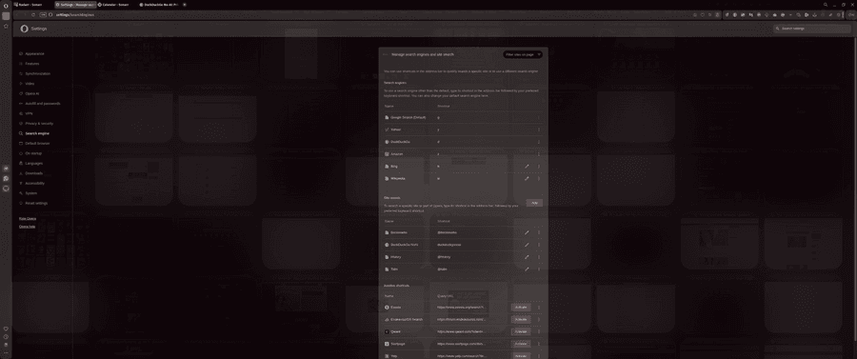Screen dimensions: 857x359
Task: Edit the Wikipedia search engine
Action: point(527,179)
